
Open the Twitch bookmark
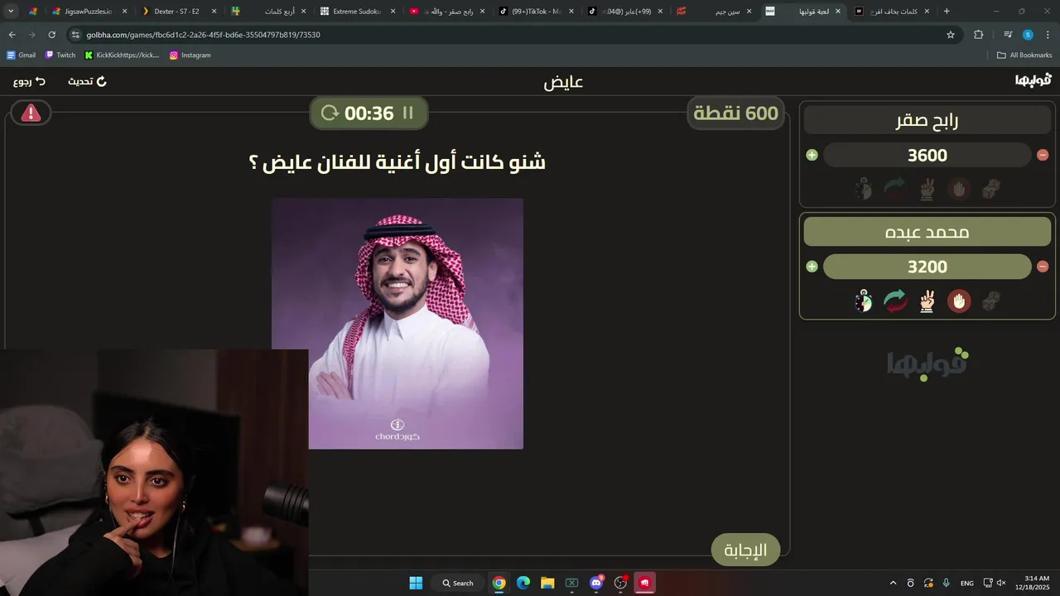[60, 55]
